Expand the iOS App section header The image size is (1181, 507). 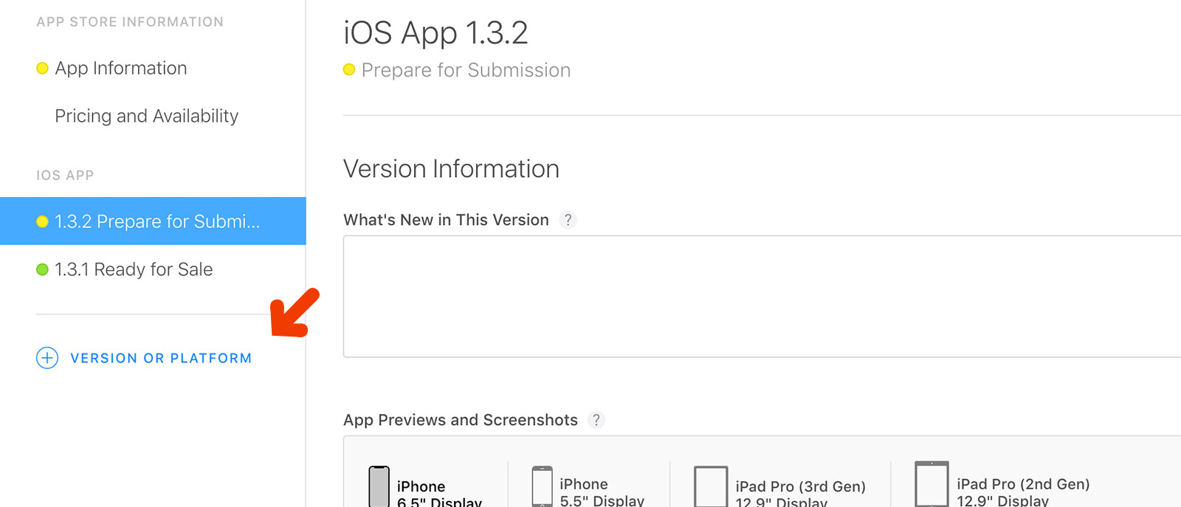point(64,175)
